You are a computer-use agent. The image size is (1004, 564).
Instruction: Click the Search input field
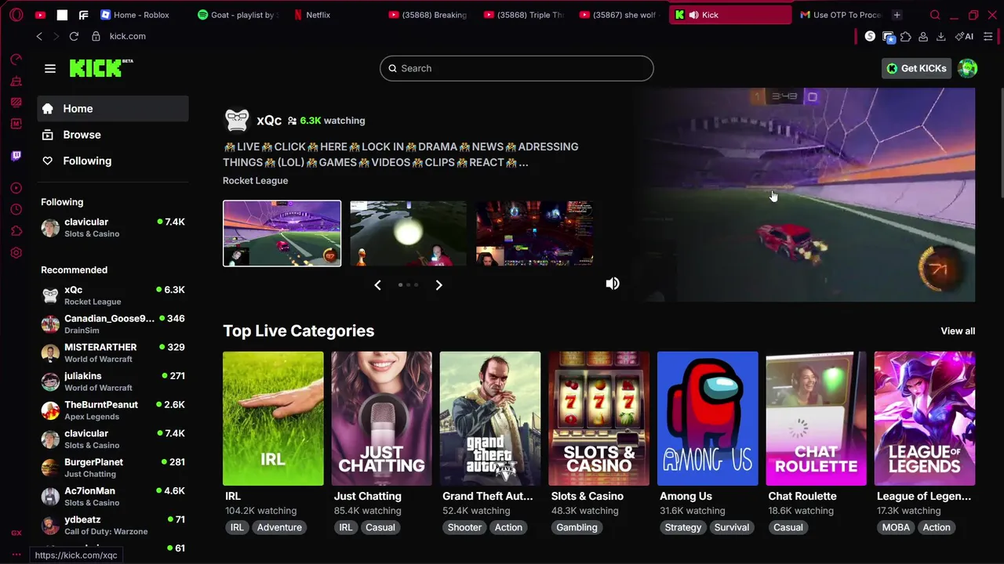tap(516, 68)
